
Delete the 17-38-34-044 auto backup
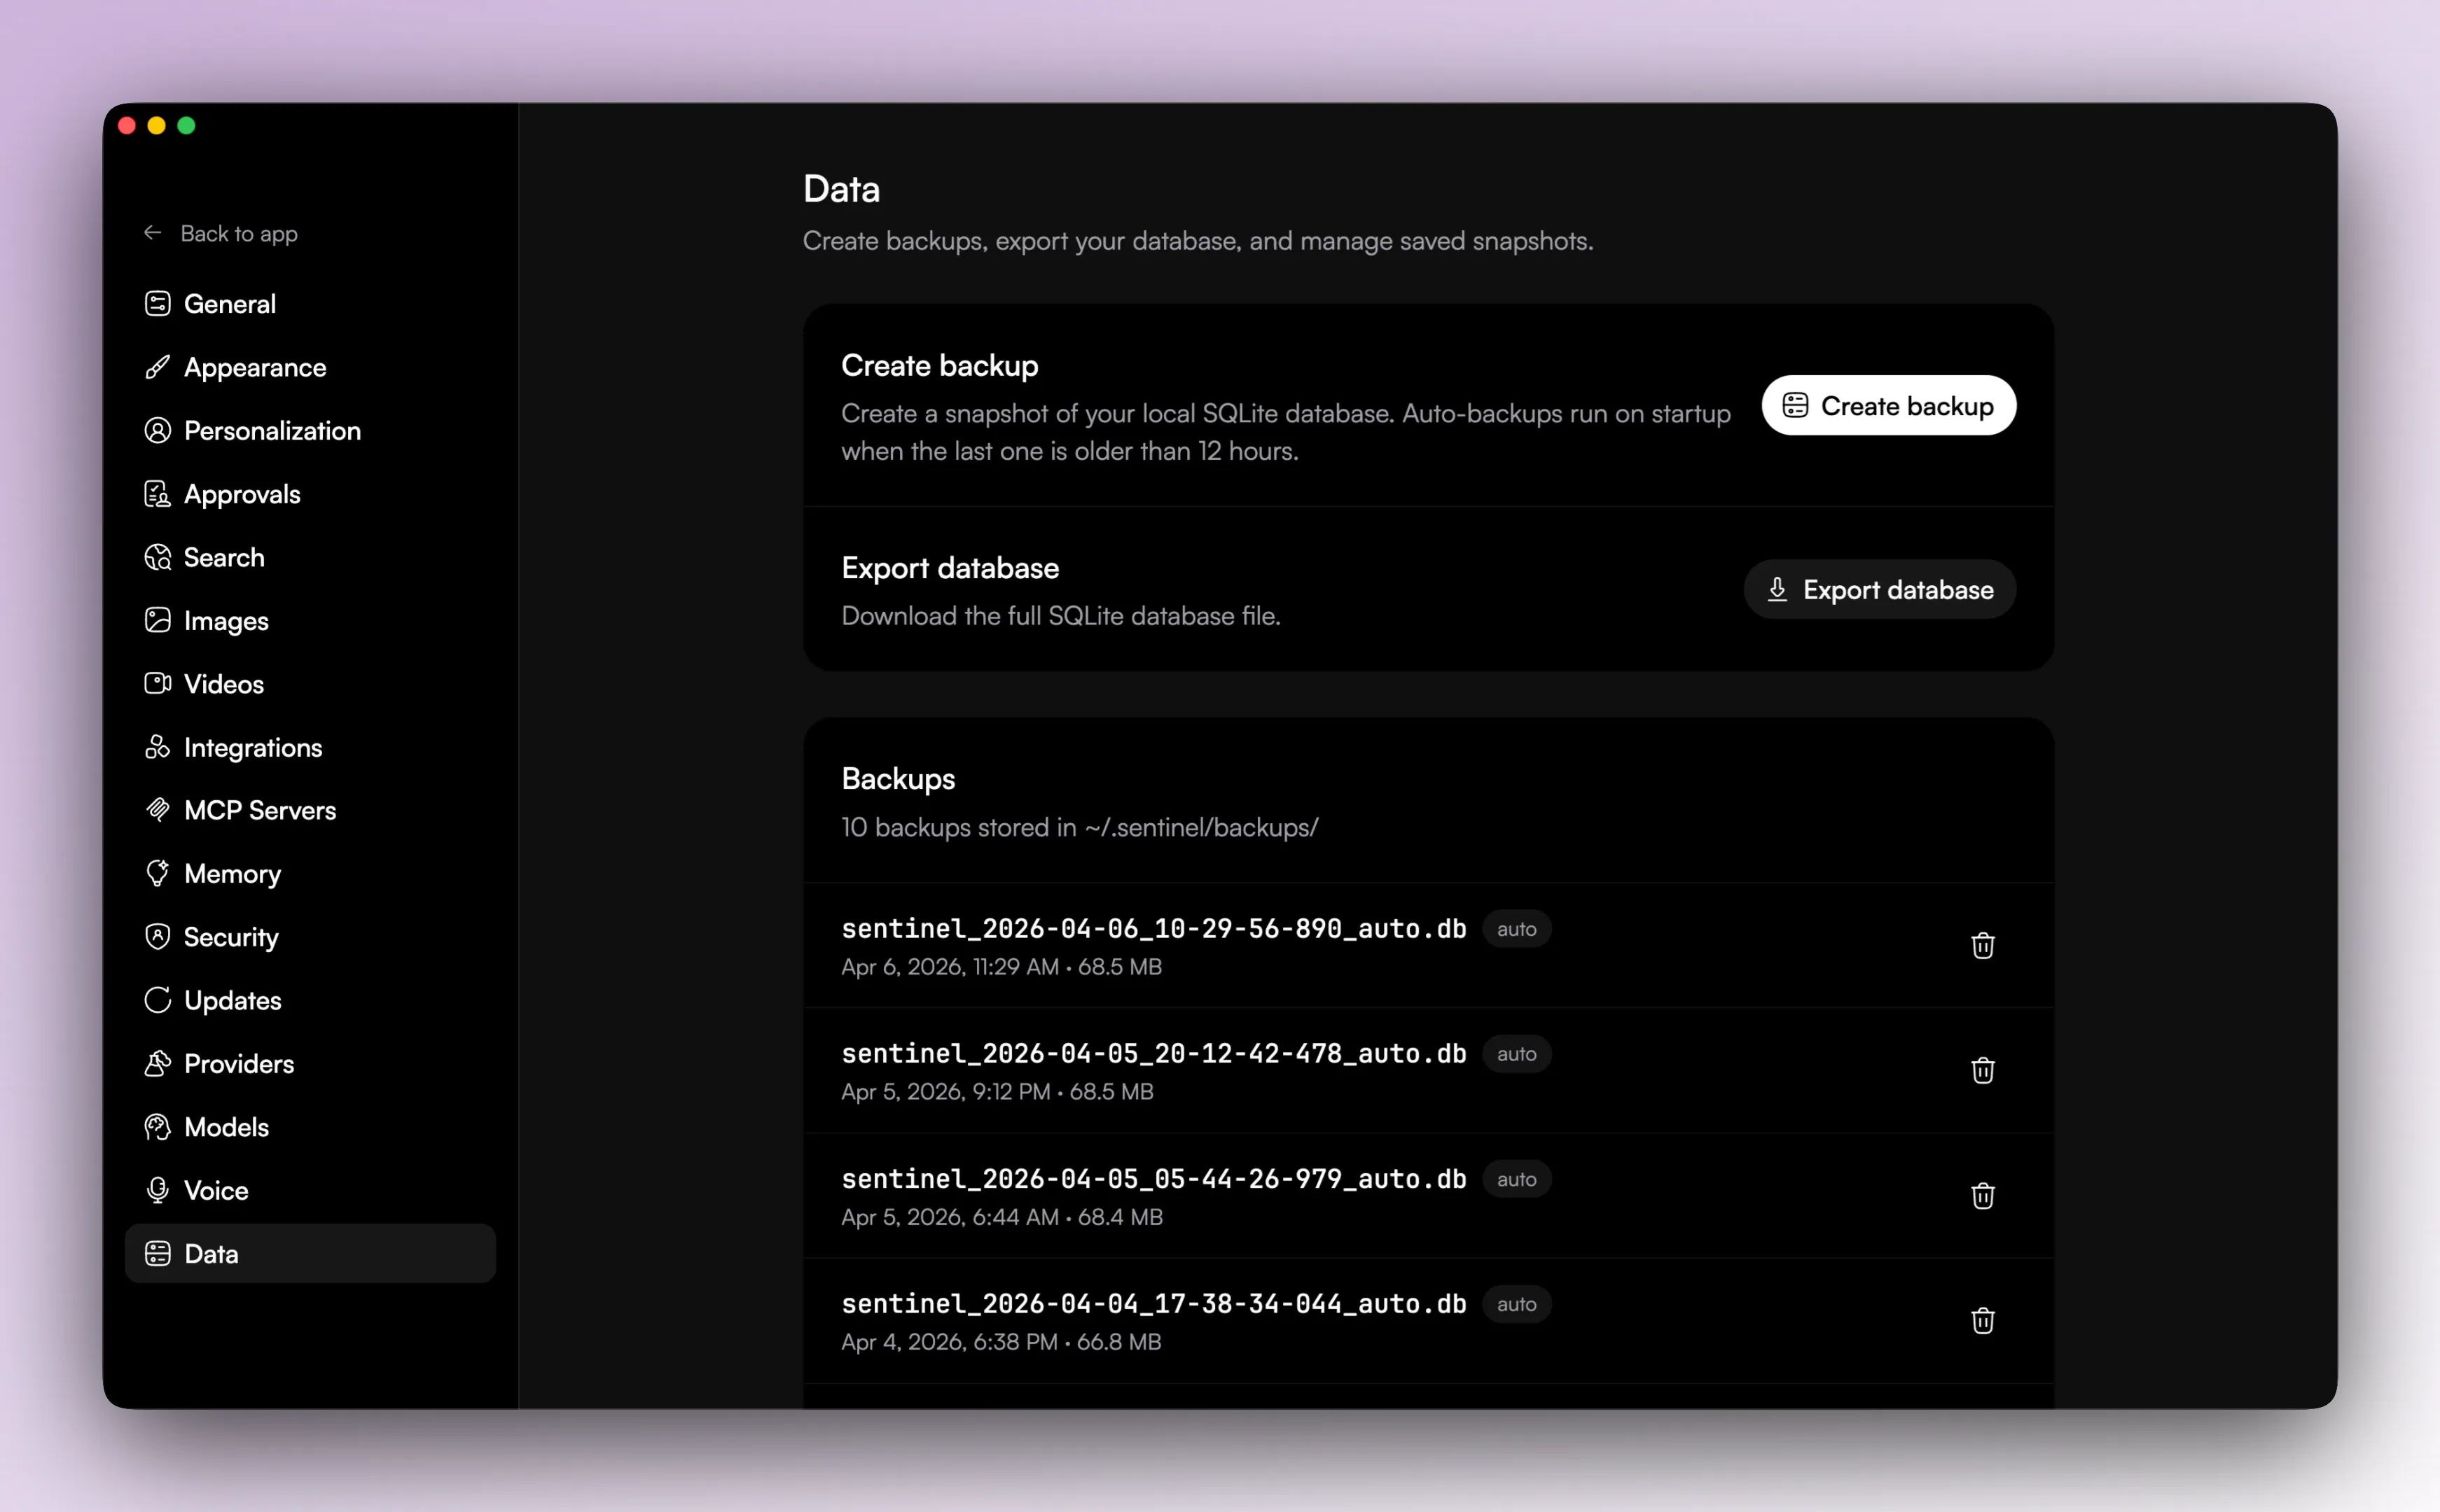pos(1982,1320)
